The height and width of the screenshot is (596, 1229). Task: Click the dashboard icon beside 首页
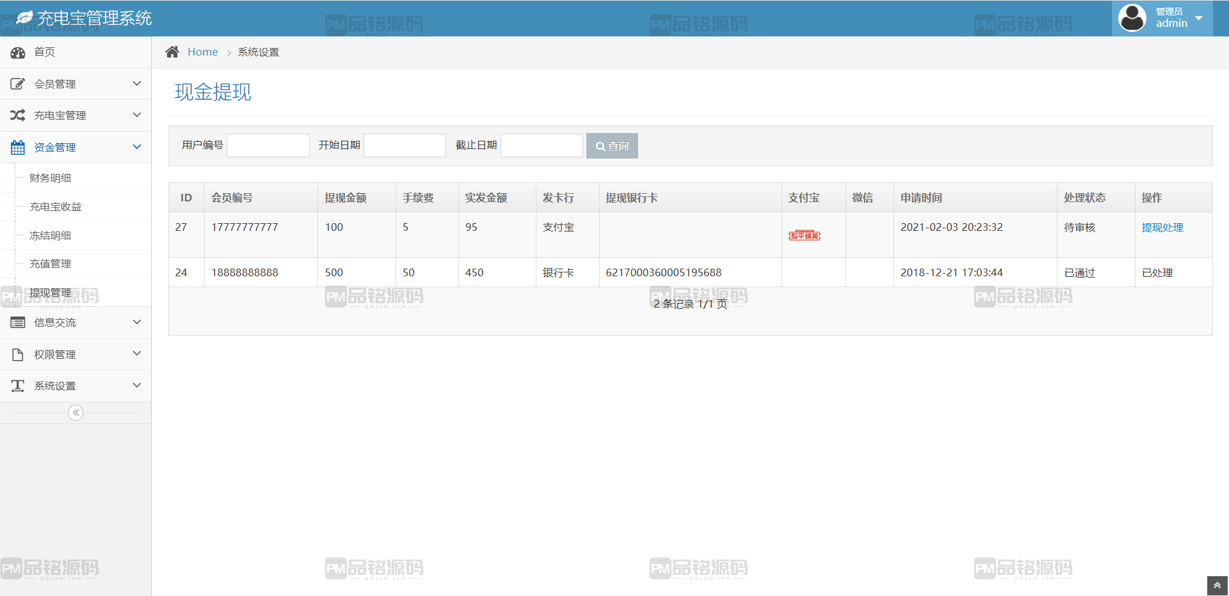click(18, 52)
